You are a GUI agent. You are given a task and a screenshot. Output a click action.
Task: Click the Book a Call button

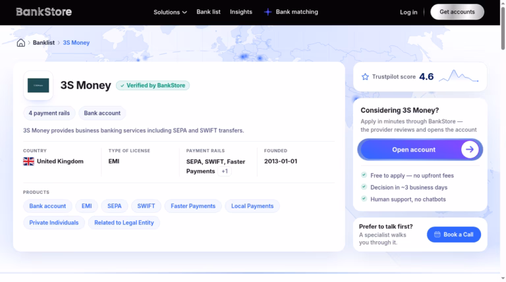click(454, 235)
